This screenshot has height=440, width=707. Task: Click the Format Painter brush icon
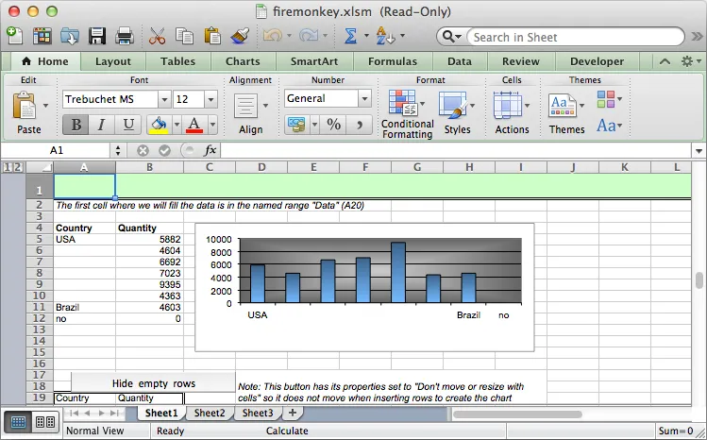[239, 36]
